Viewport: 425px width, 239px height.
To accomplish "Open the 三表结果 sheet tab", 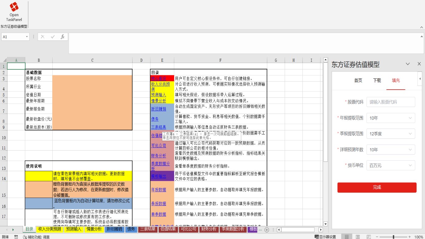I will (x=148, y=229).
